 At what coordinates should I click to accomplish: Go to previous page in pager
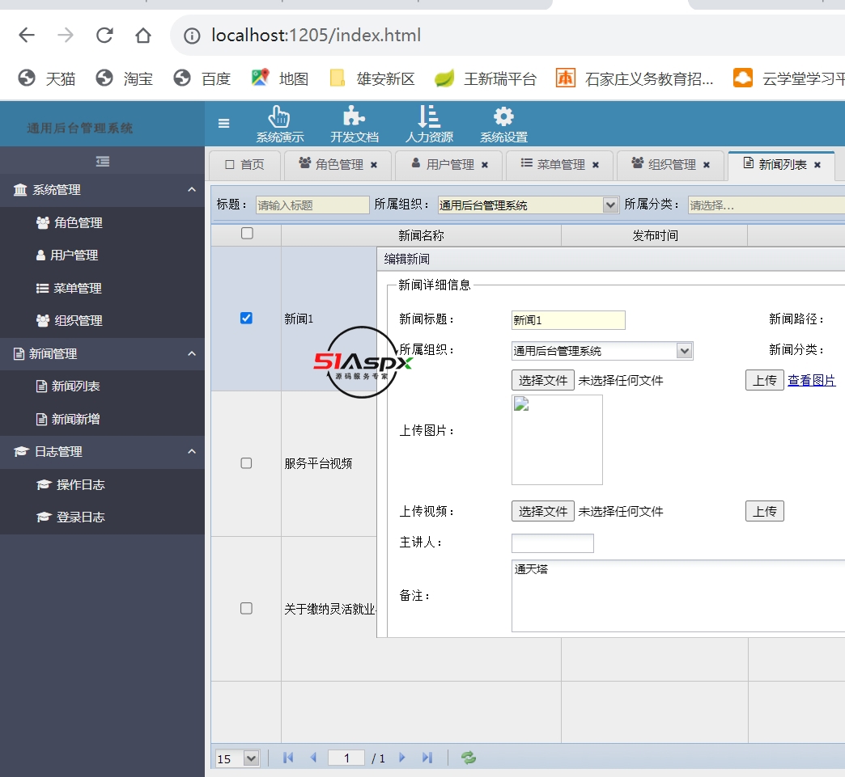point(313,758)
